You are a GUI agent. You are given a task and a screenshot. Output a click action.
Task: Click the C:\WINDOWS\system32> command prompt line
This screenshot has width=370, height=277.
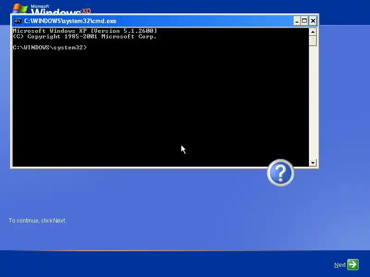pos(50,48)
